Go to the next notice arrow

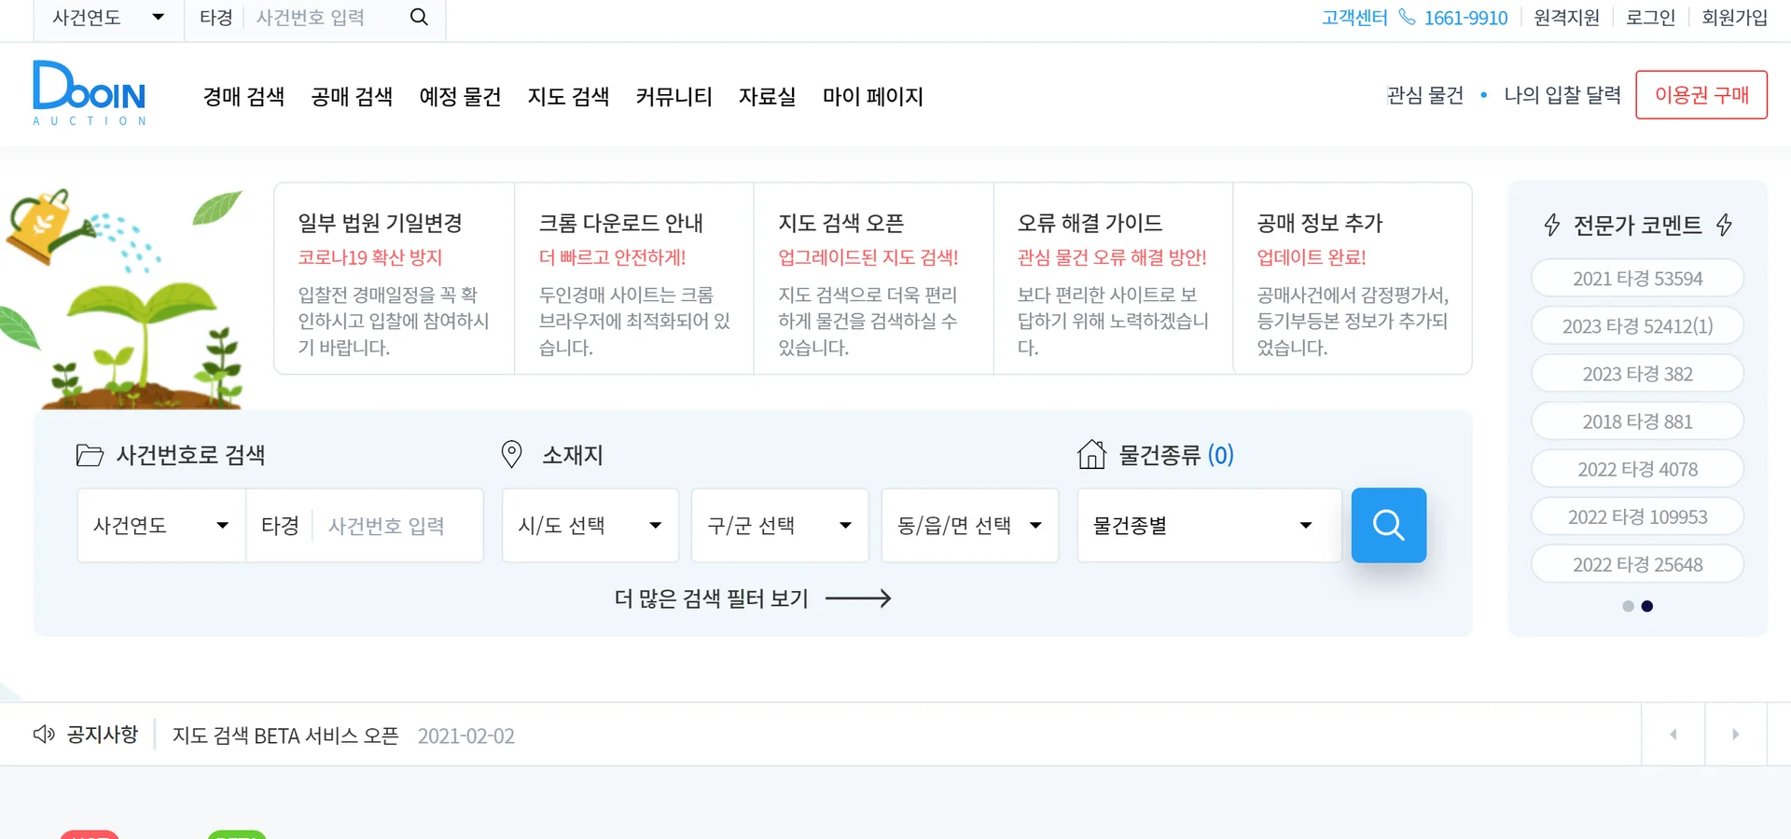1735,735
